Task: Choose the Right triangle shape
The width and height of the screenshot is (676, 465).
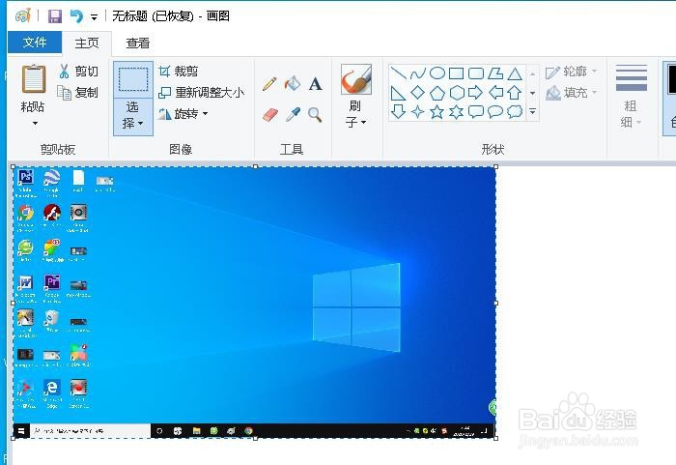Action: [398, 93]
